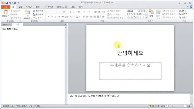Select the triangle shape in shapes gallery
Image resolution: width=194 pixels, height=109 pixels.
132,14
